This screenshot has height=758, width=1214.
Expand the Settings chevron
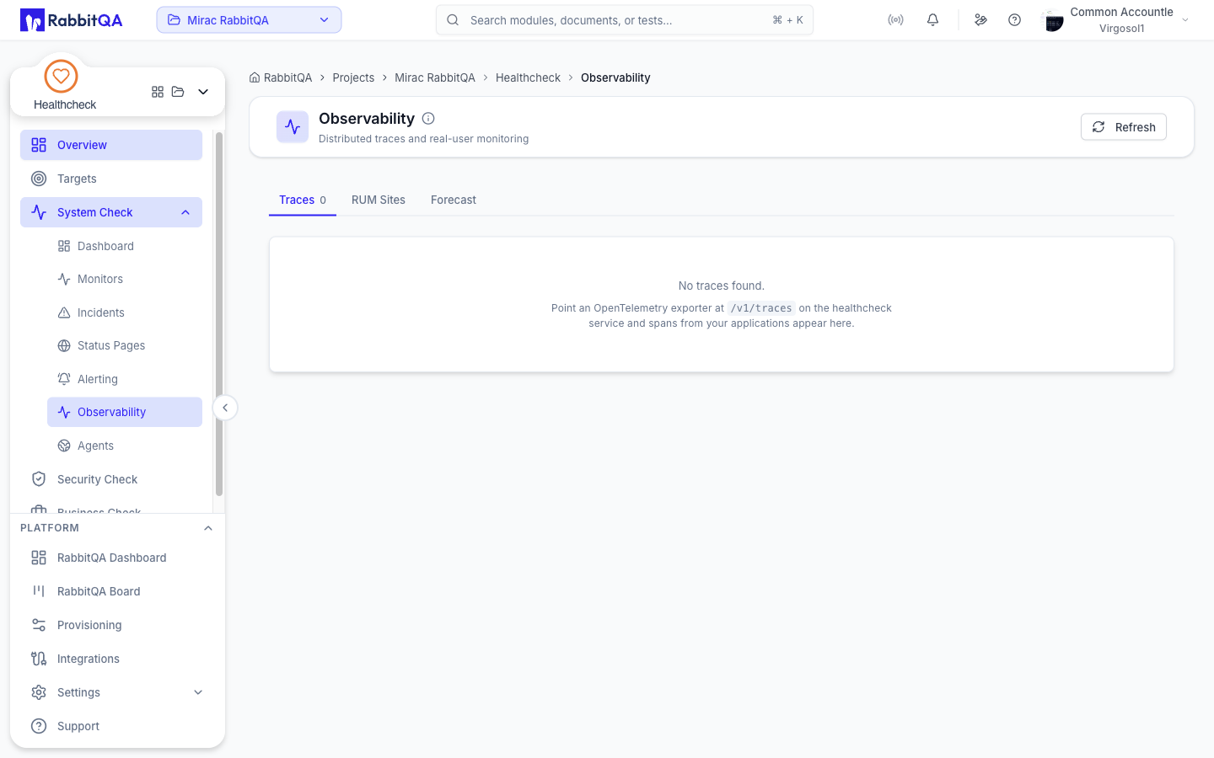click(x=198, y=692)
